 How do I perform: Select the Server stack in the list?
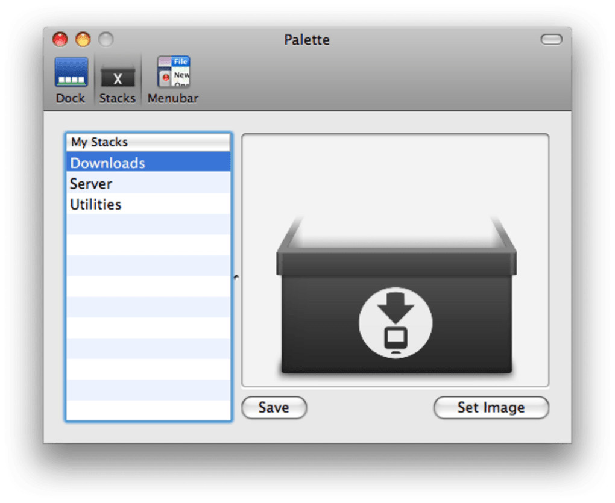tap(148, 183)
